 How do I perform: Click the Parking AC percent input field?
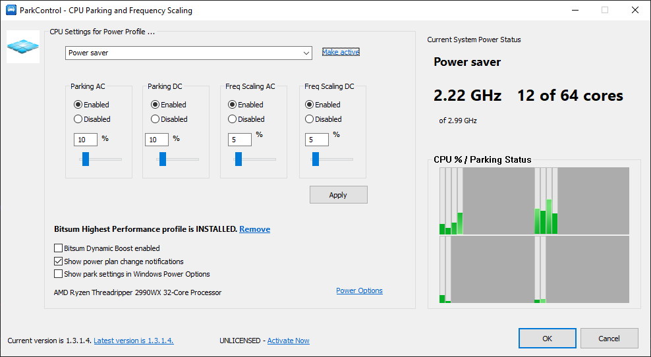[86, 140]
